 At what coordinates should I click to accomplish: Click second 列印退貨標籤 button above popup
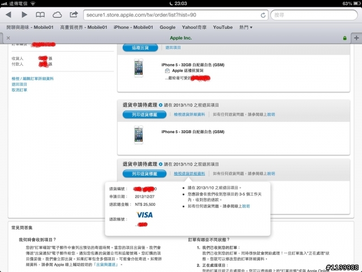pyautogui.click(x=145, y=174)
